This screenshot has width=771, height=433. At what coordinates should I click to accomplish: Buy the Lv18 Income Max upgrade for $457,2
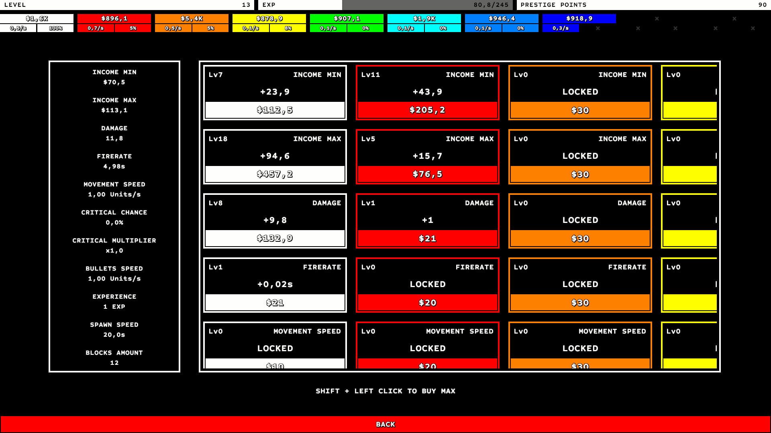(275, 174)
